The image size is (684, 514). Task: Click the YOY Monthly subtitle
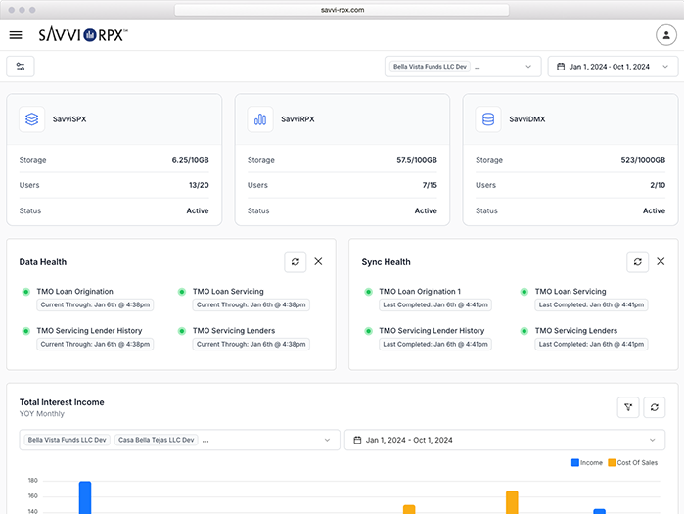41,413
